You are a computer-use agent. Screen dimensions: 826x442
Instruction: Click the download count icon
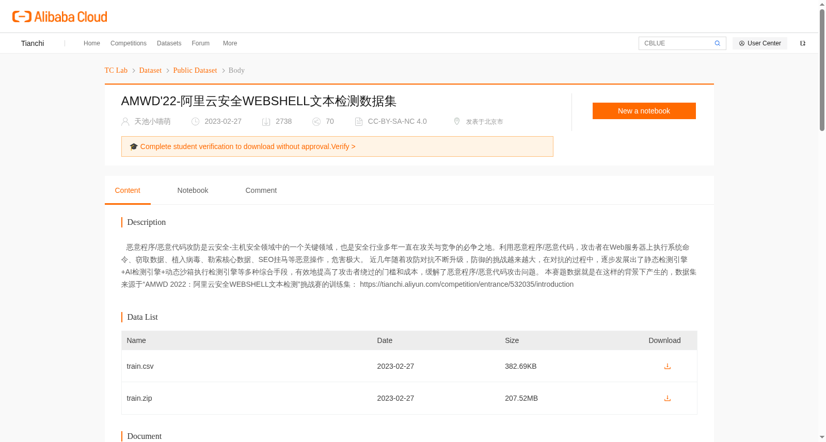click(x=266, y=122)
